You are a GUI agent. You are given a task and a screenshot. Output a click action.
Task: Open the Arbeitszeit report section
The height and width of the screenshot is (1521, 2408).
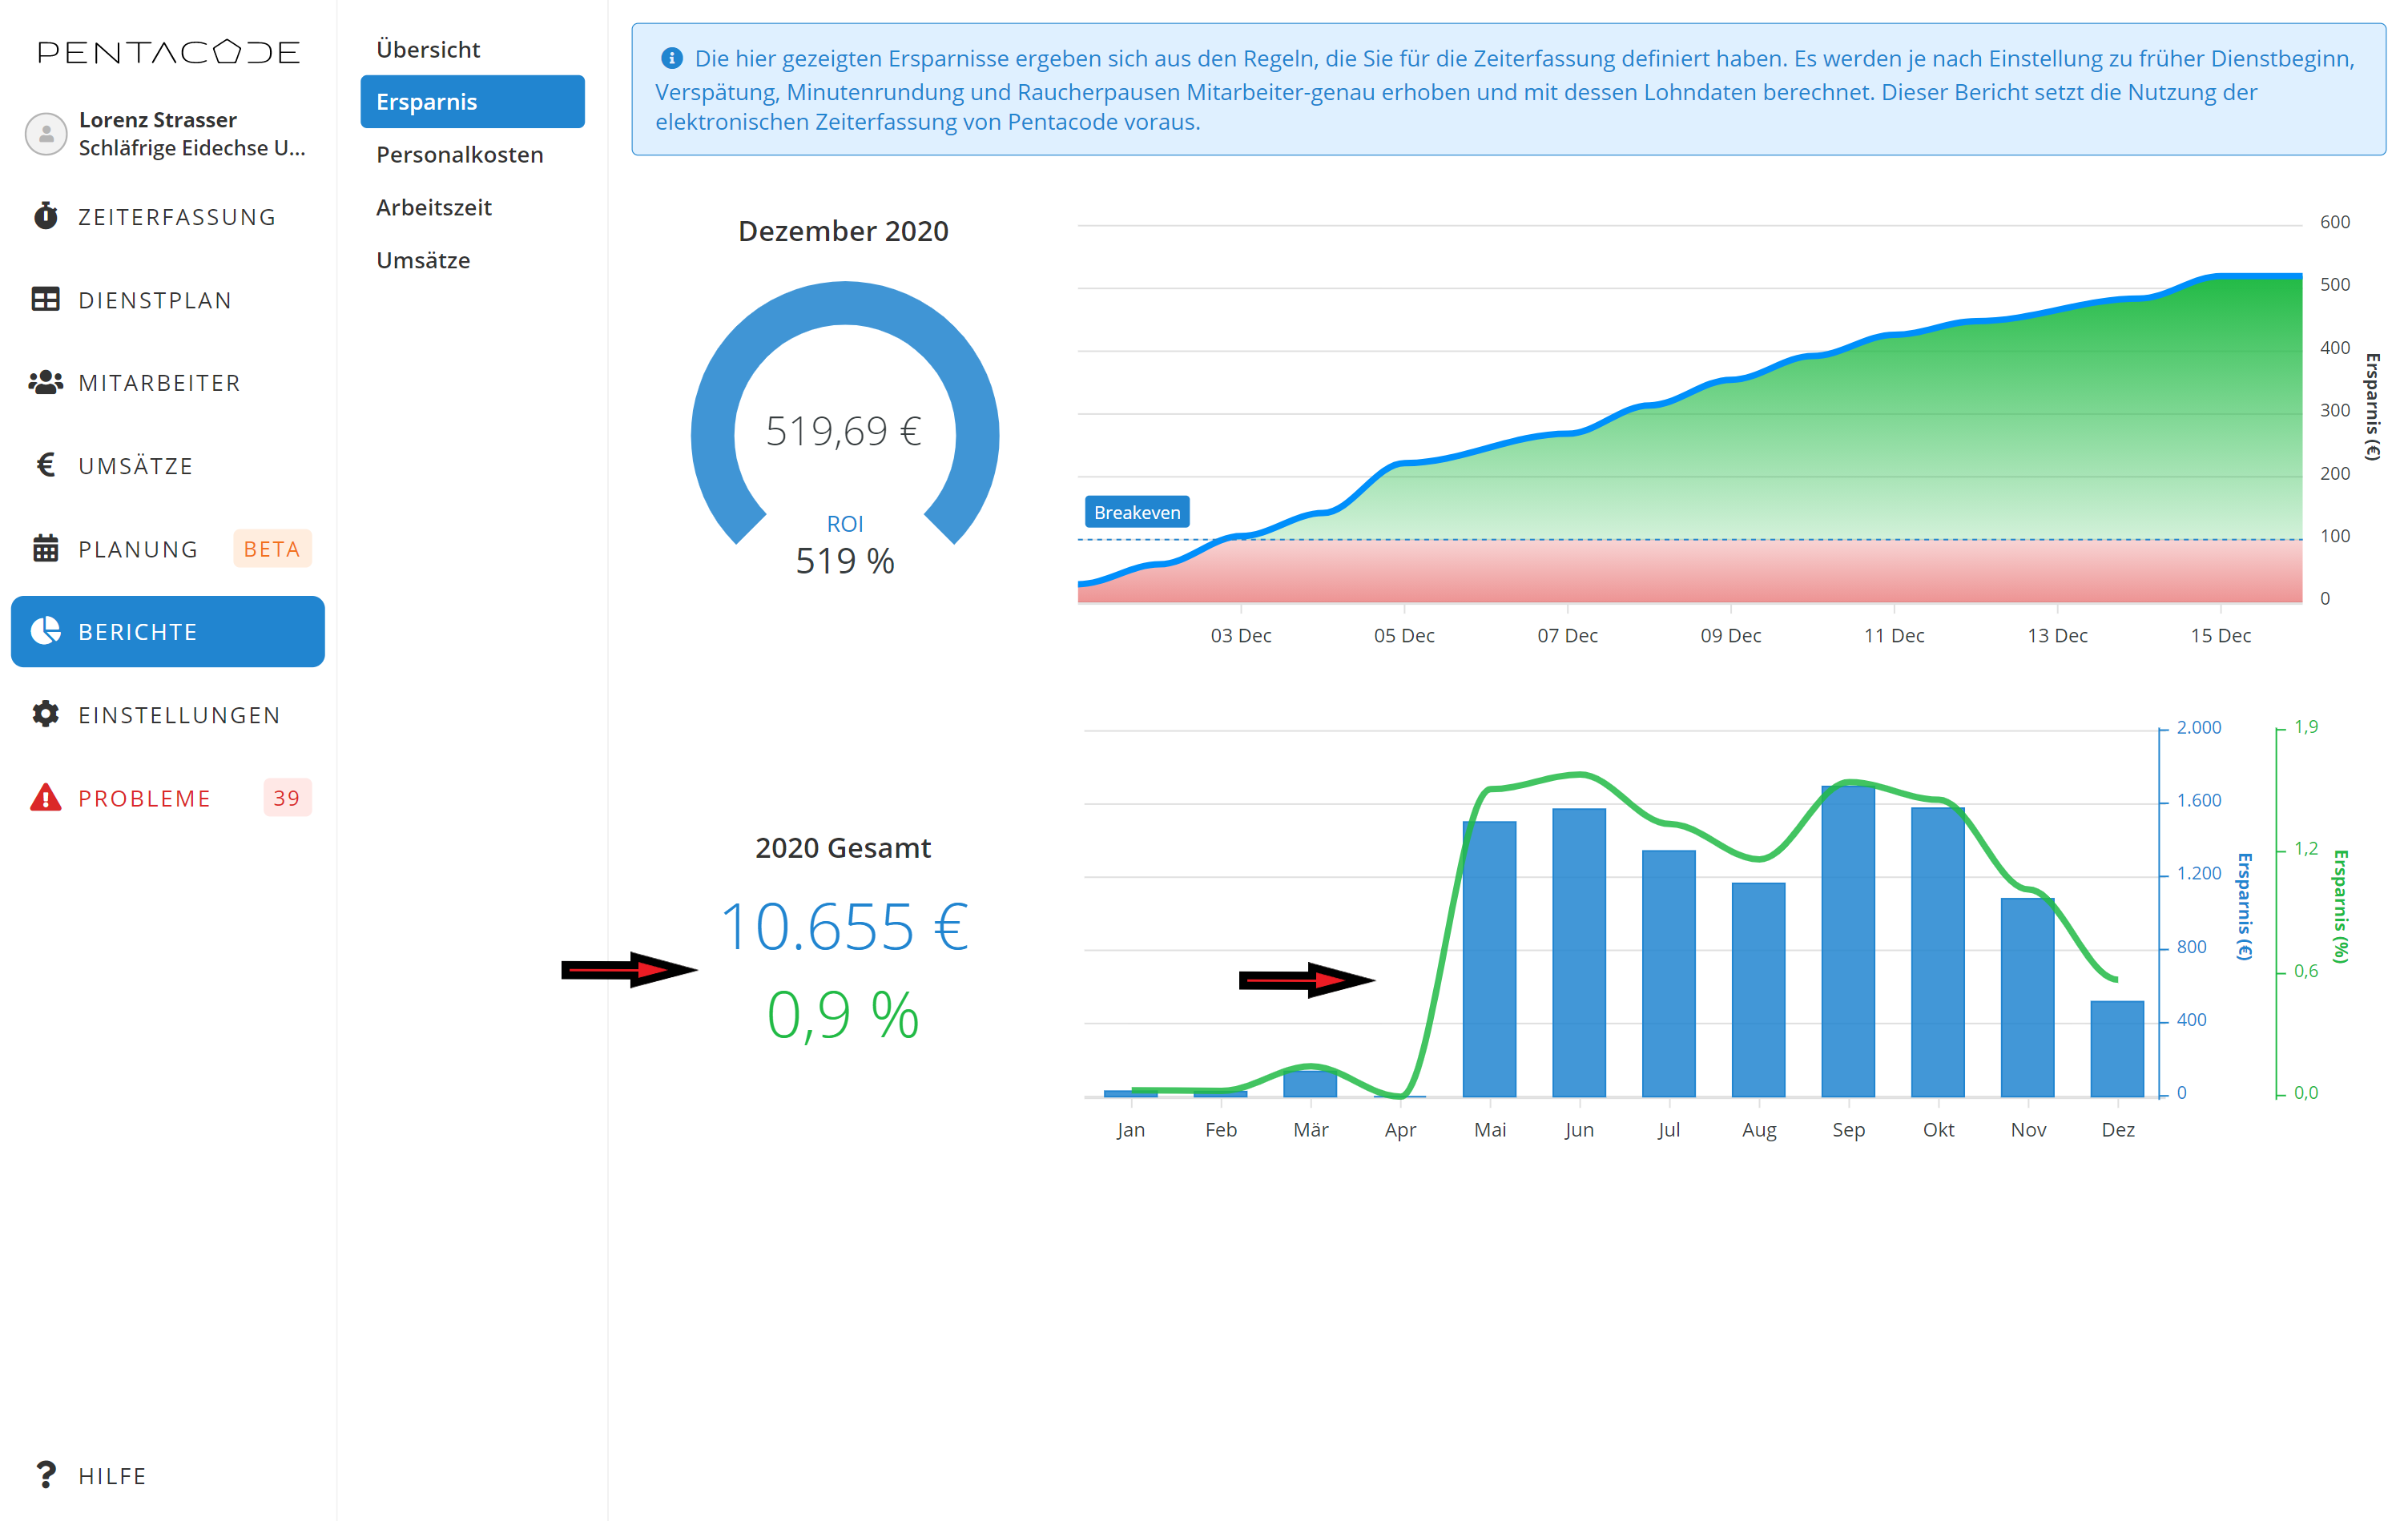tap(433, 207)
